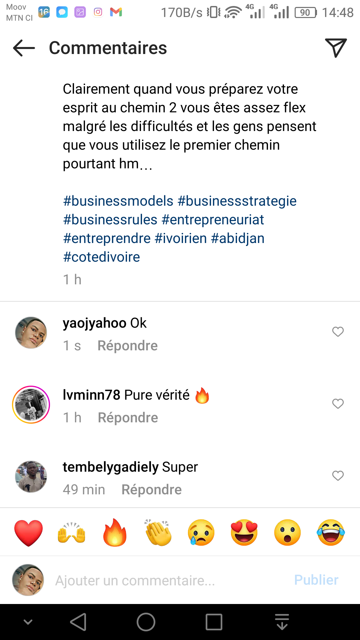Insert the heart-eyes emoji

[244, 532]
